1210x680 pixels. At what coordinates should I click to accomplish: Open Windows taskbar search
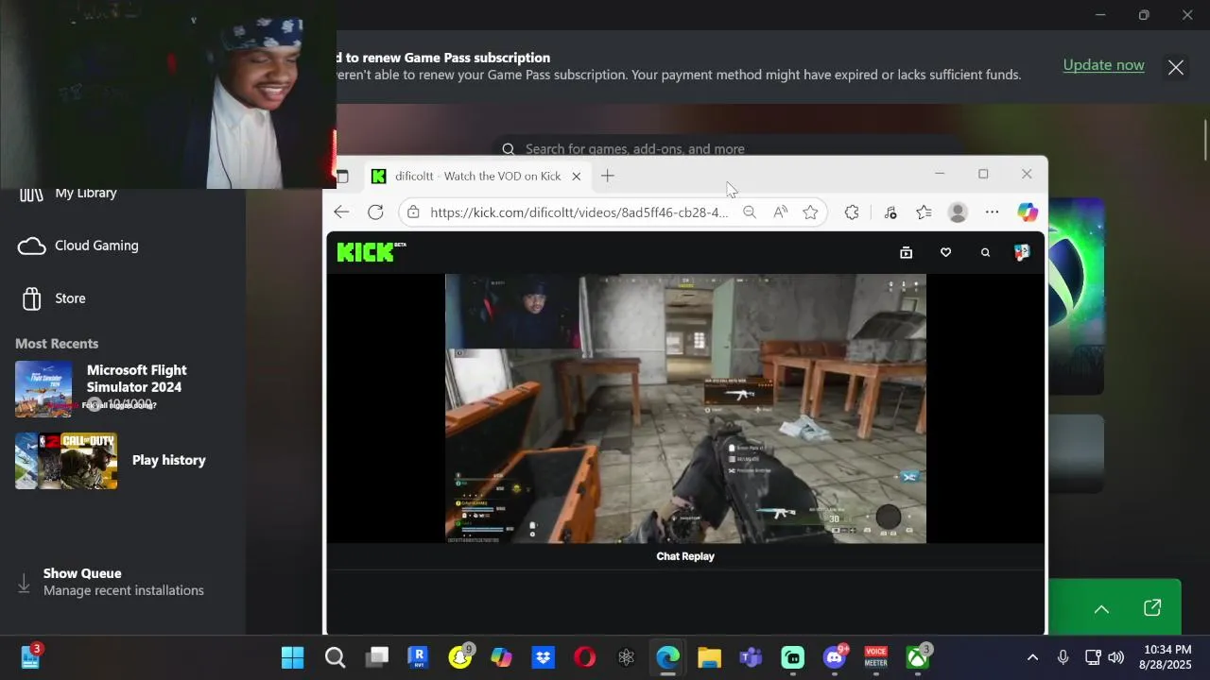tap(335, 657)
